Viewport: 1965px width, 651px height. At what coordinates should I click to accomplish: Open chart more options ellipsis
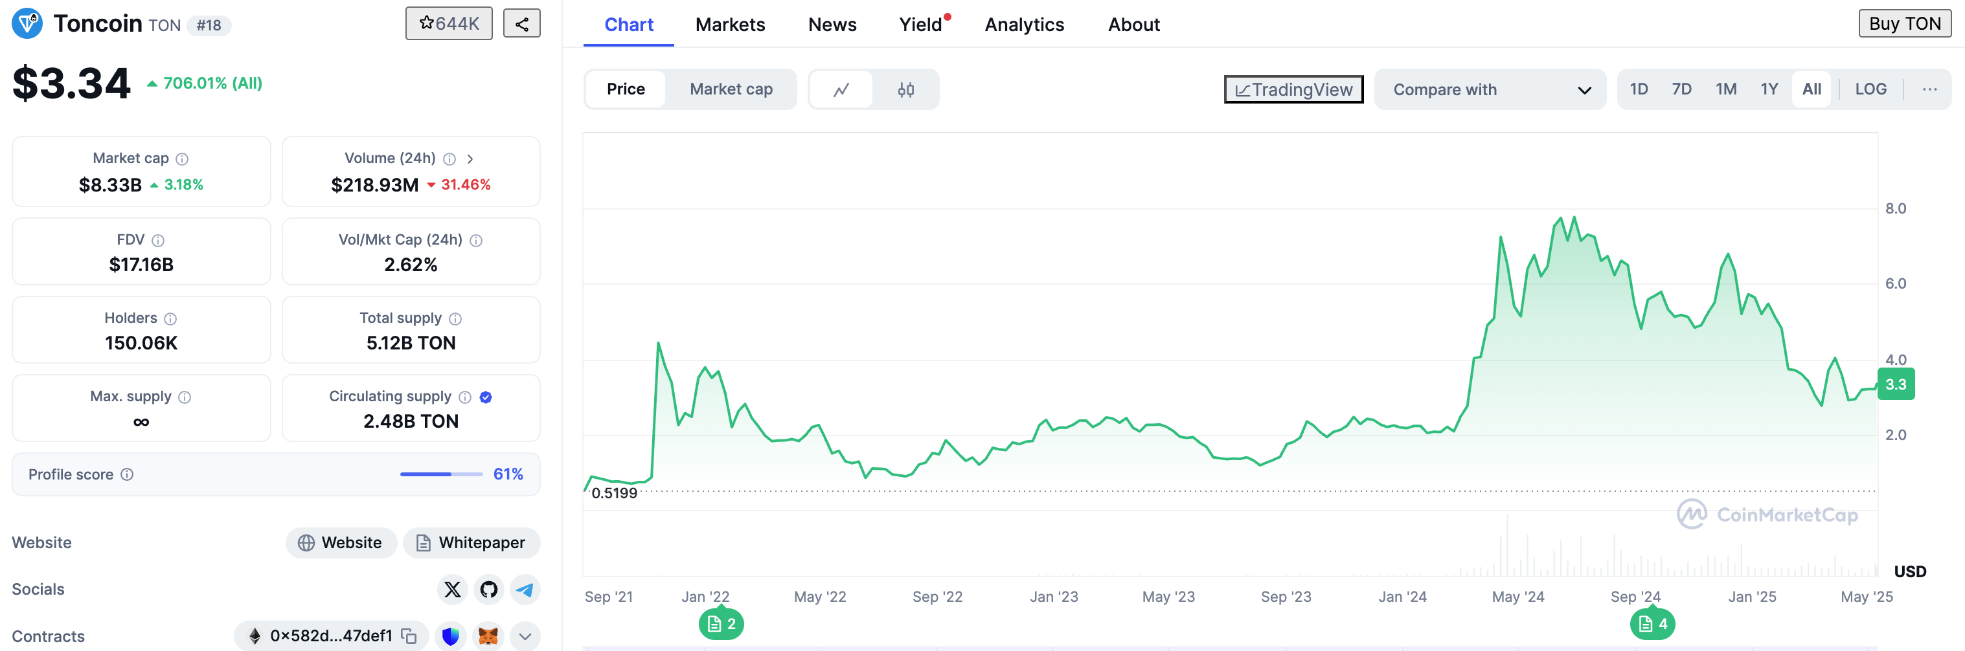(x=1930, y=89)
